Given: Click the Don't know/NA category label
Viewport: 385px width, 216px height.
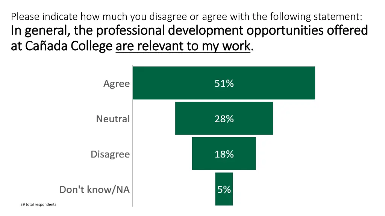Looking at the screenshot, I should coord(95,190).
